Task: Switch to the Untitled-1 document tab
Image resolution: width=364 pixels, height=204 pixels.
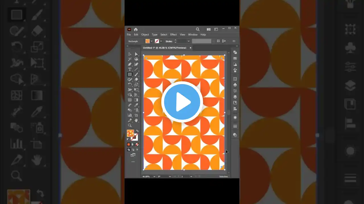Action: (165, 48)
